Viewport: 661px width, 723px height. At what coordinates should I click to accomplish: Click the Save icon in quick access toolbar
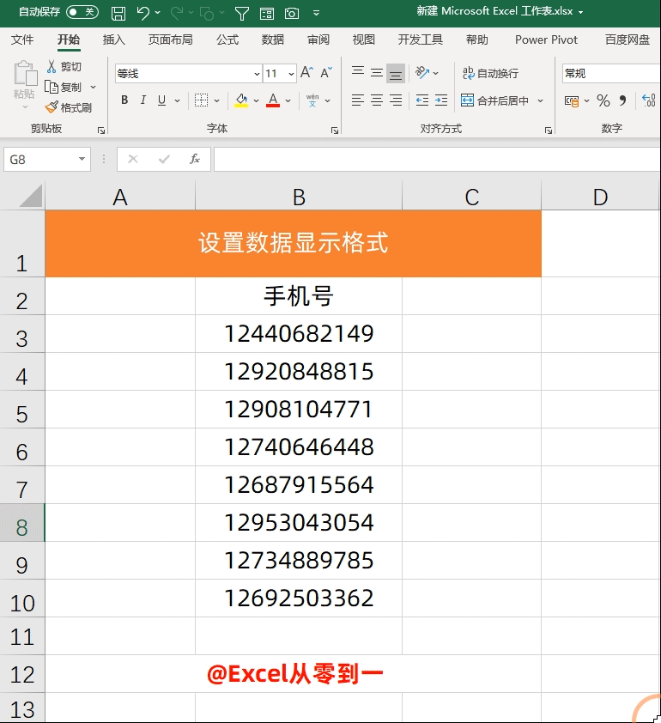click(118, 14)
